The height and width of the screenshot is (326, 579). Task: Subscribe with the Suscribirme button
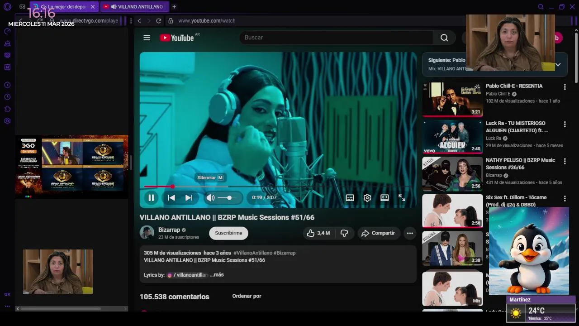point(228,233)
